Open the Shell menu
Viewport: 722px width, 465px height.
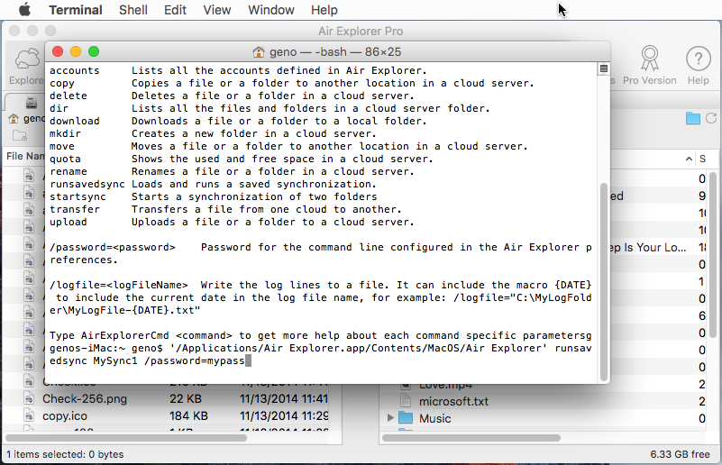(x=133, y=10)
